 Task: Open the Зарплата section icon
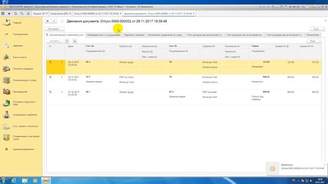7,45
